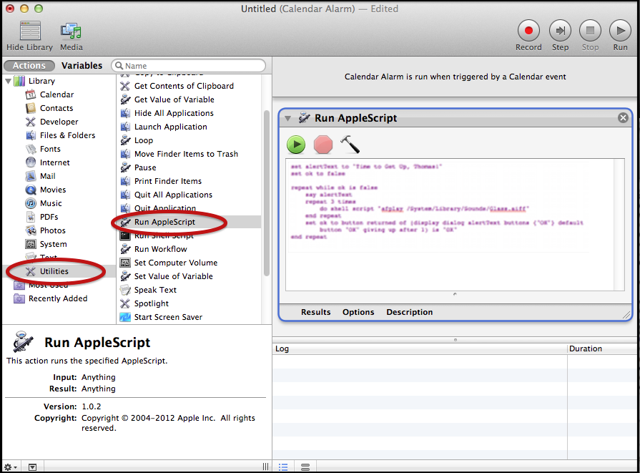Stop the script with red stop icon
The width and height of the screenshot is (640, 473).
tap(323, 145)
